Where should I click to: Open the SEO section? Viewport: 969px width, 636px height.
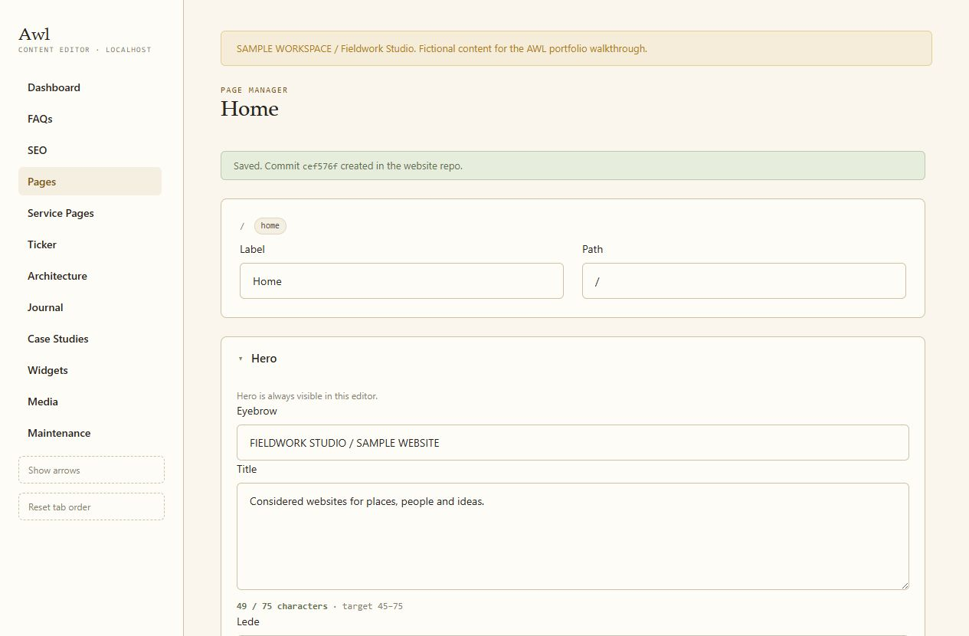tap(90, 150)
